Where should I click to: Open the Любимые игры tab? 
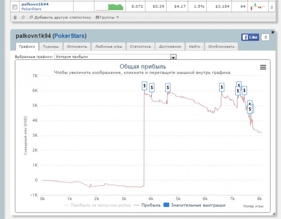[109, 47]
